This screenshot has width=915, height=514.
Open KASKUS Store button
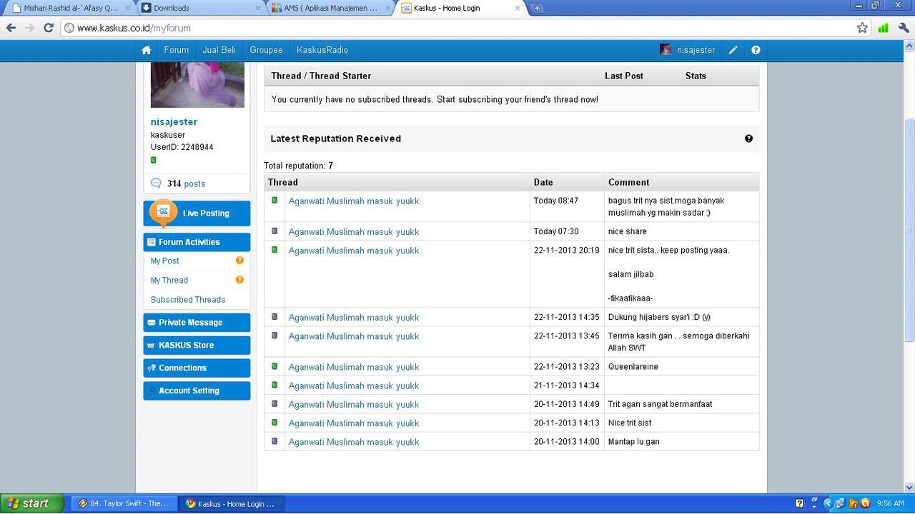(197, 346)
